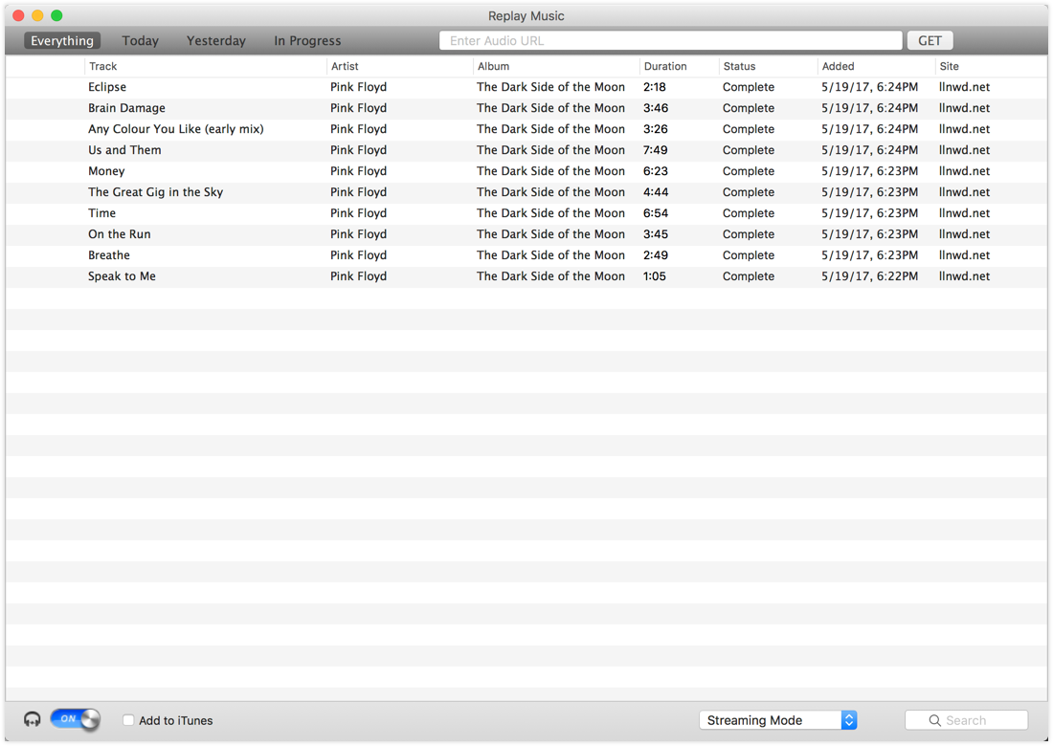Sort by the Artist column header

point(399,66)
